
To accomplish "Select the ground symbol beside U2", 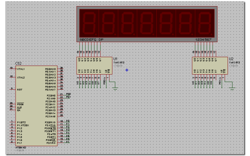I will [232, 88].
